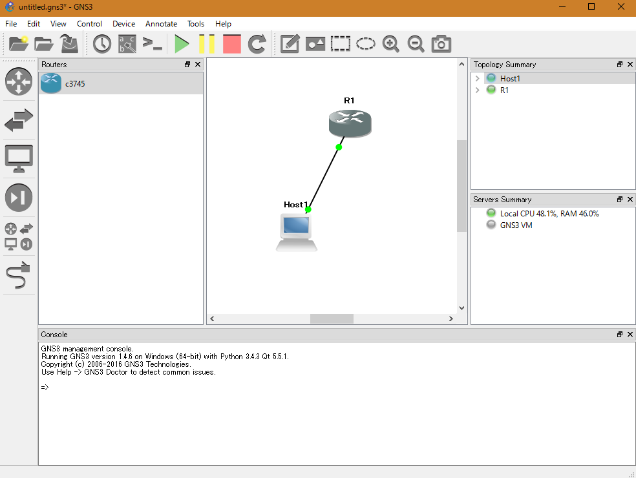Open the Routers device category in the sidebar
This screenshot has width=636, height=478.
tap(19, 82)
